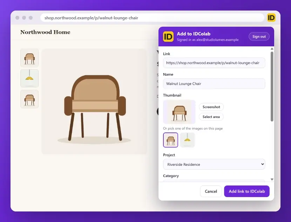Click the 'Category' field label
This screenshot has width=291, height=222.
(x=171, y=176)
